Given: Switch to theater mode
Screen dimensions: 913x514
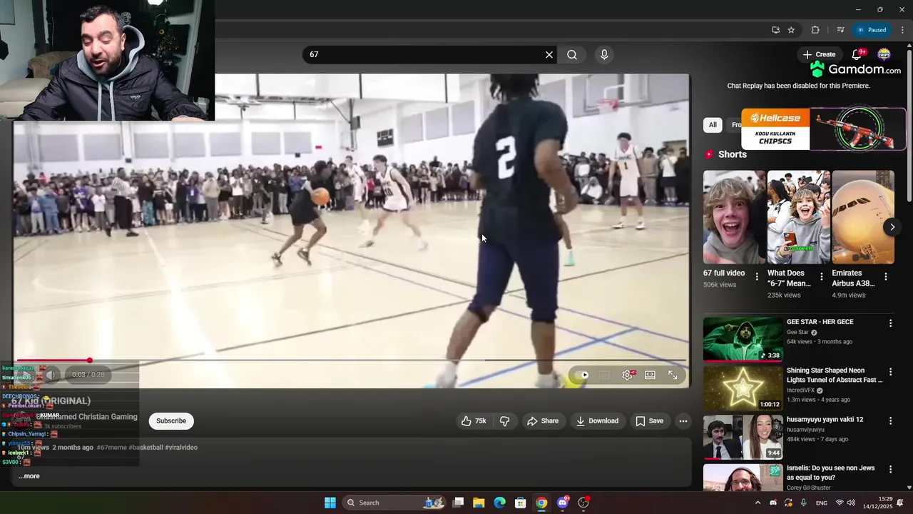Looking at the screenshot, I should (650, 375).
